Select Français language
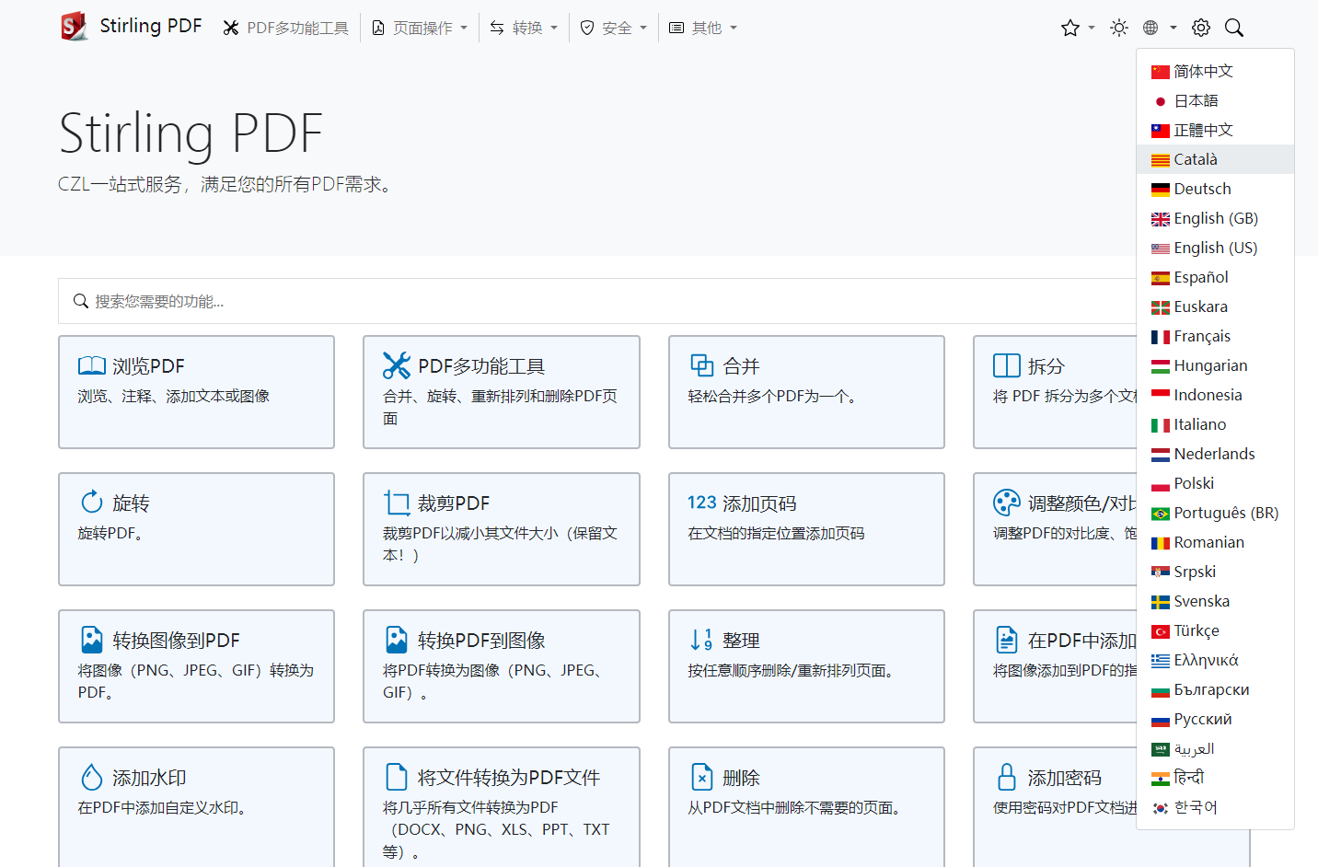Viewport: 1318px width, 867px height. click(1215, 336)
